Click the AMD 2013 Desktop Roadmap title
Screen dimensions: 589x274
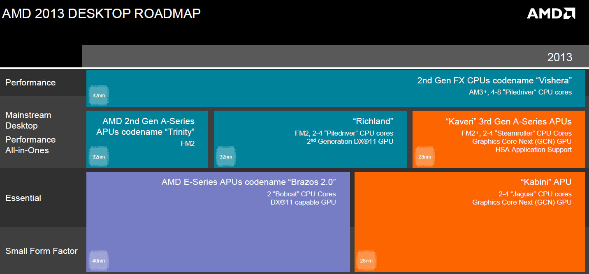pos(101,13)
